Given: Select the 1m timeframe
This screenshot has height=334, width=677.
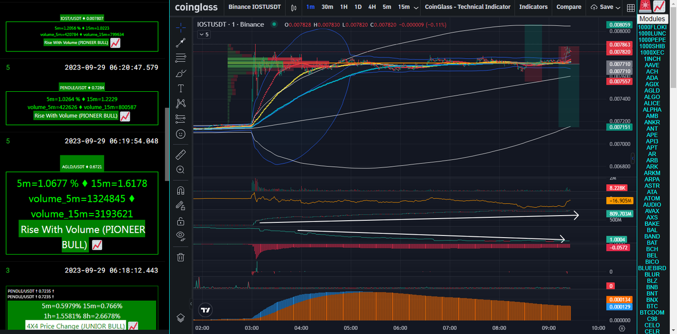Looking at the screenshot, I should click(x=310, y=7).
